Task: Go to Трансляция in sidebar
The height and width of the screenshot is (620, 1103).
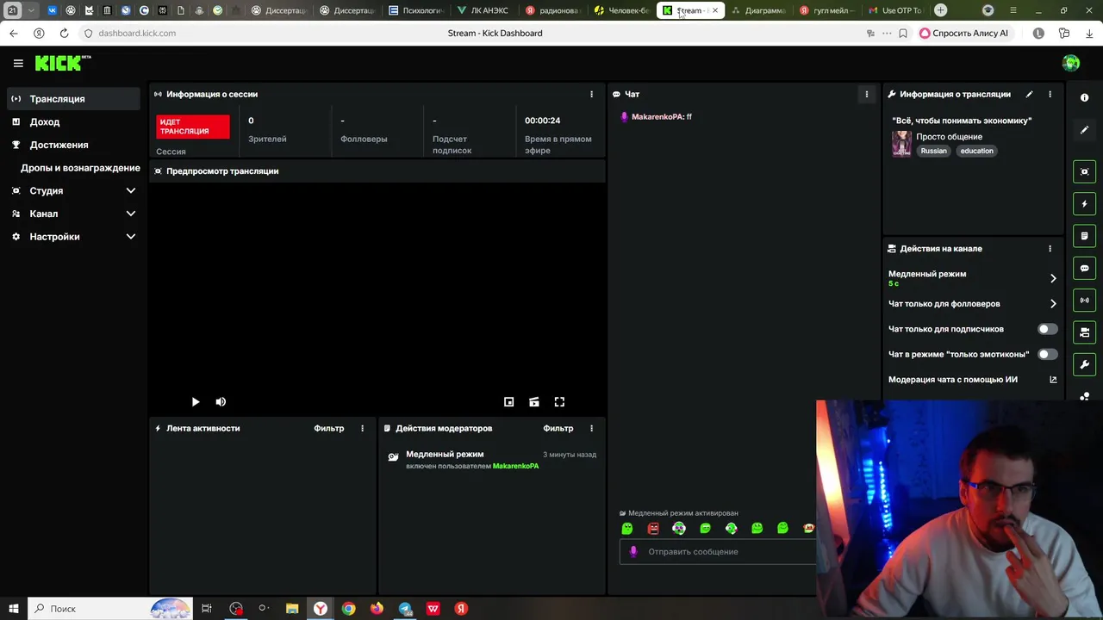Action: click(x=74, y=99)
